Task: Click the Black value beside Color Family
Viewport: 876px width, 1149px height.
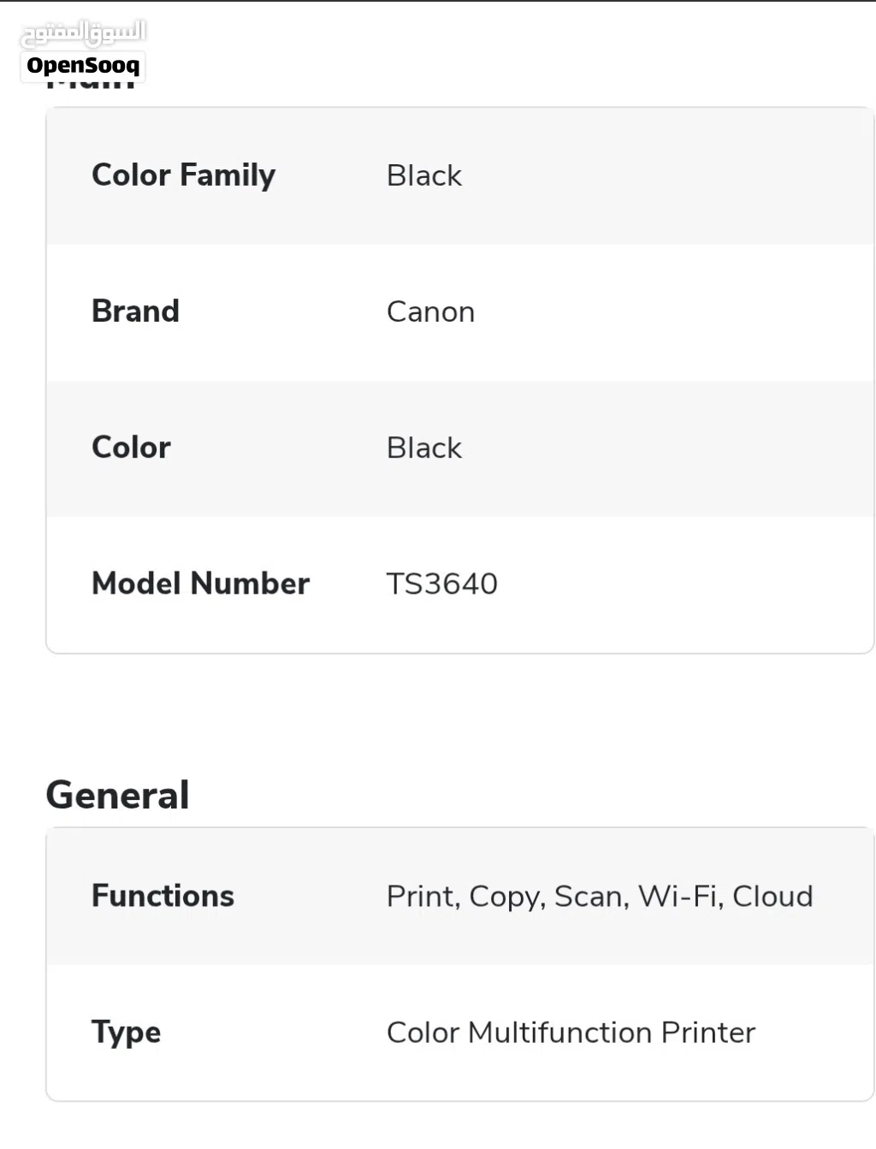Action: 423,175
